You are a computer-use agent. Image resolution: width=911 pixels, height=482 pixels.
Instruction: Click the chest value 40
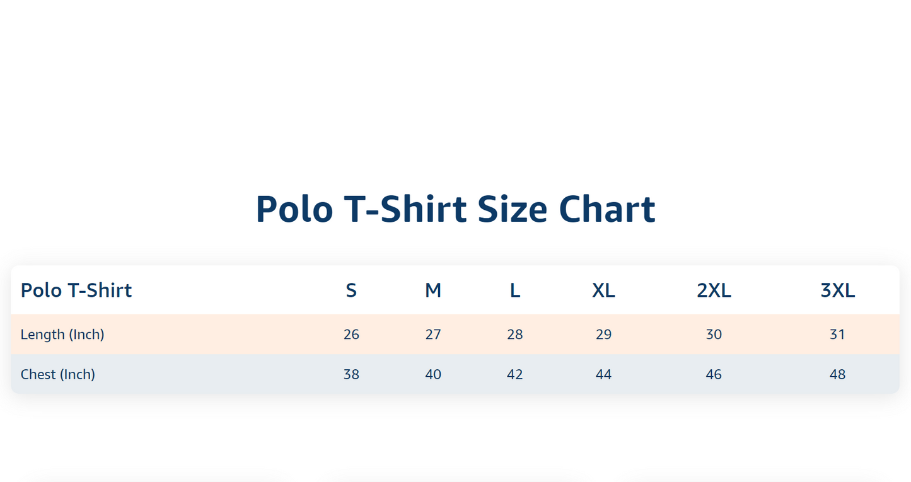[433, 374]
